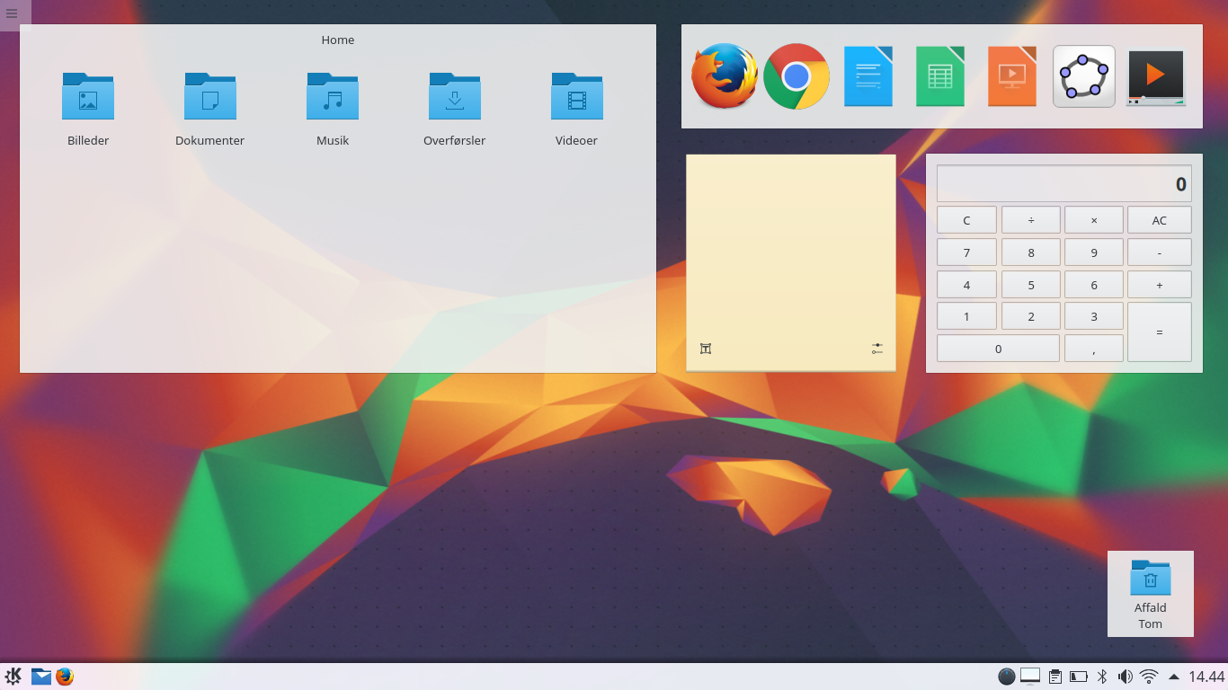Click the wide calculator 0 key
Viewport: 1228px width, 690px height.
(999, 349)
